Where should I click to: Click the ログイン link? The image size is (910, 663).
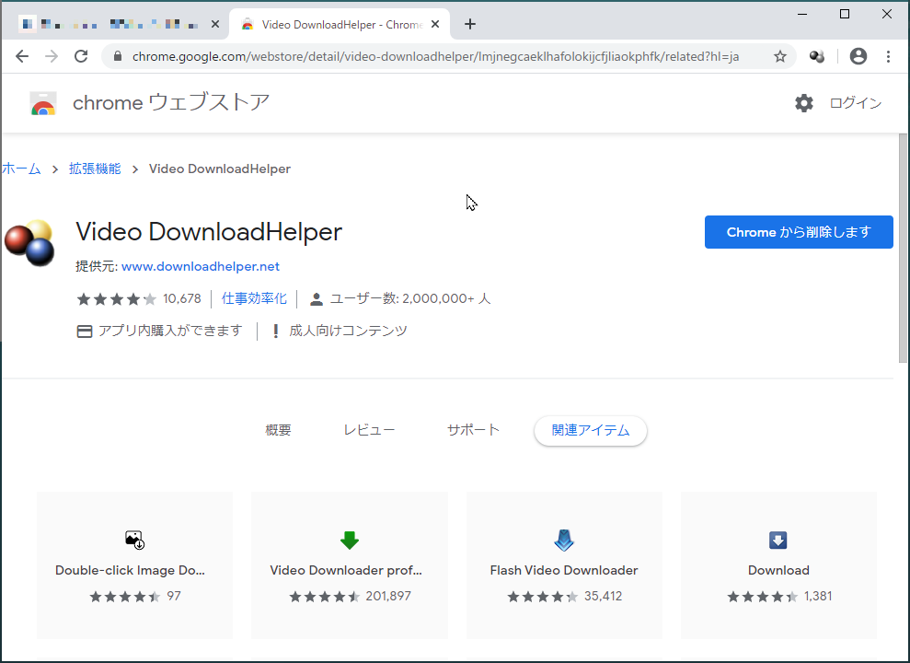tap(856, 103)
